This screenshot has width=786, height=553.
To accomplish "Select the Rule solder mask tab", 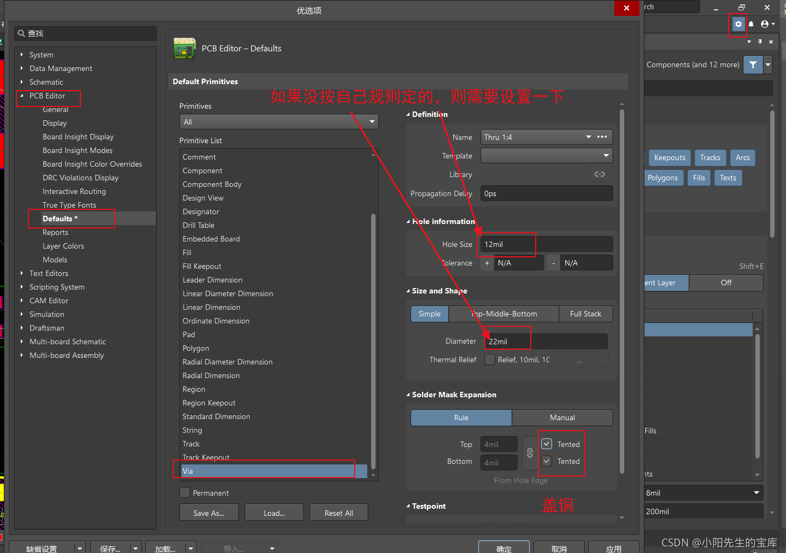I will pyautogui.click(x=461, y=417).
